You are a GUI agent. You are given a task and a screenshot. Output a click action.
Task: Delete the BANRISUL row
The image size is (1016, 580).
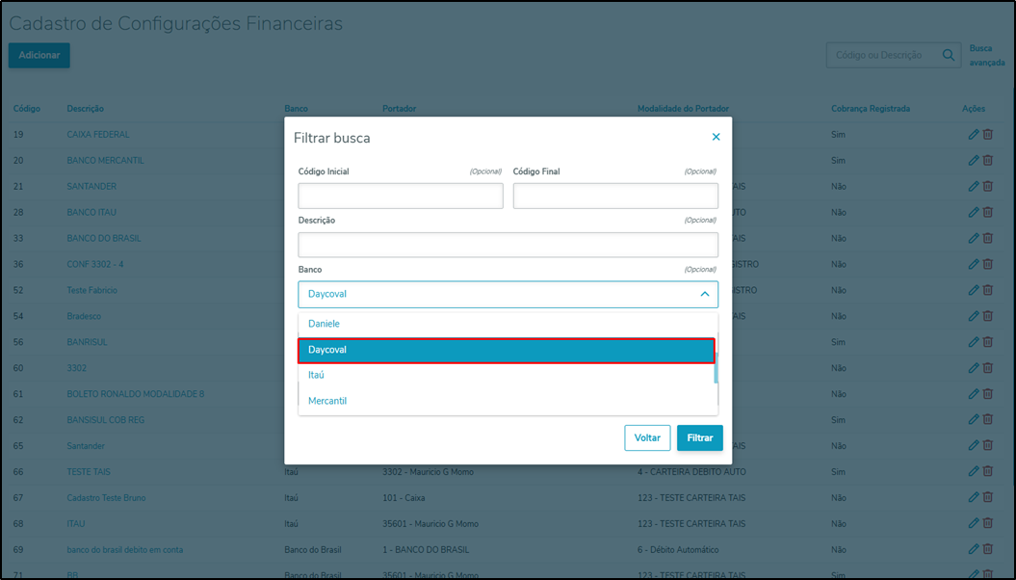click(987, 341)
